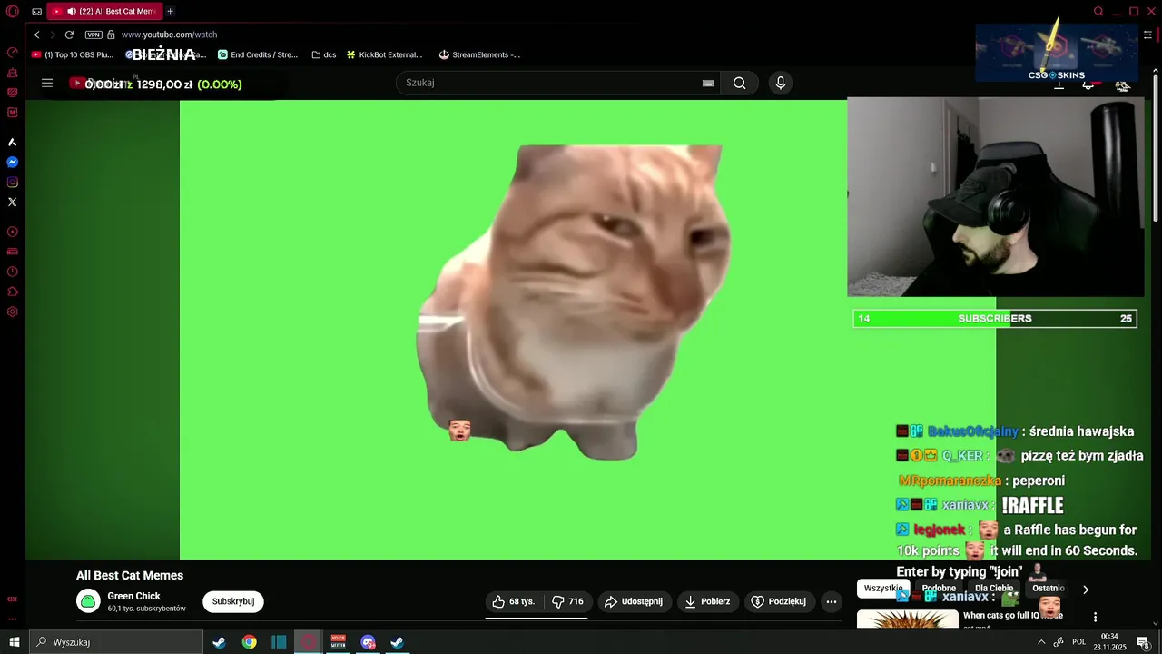Open YouTube account avatar menu
The width and height of the screenshot is (1162, 654).
coord(1123,84)
